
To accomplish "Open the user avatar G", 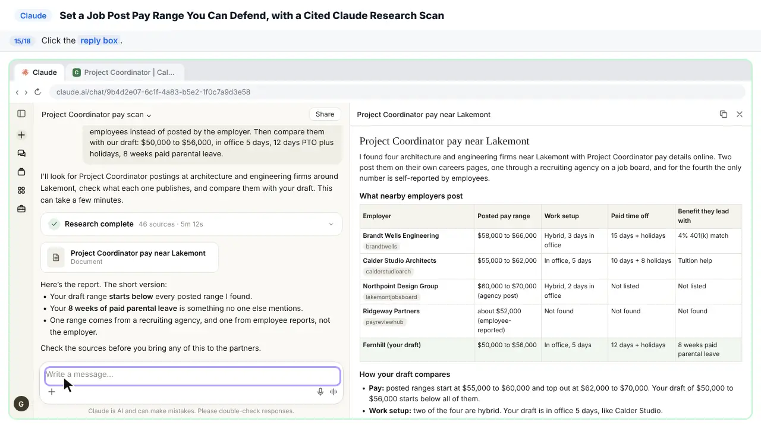I will point(21,404).
